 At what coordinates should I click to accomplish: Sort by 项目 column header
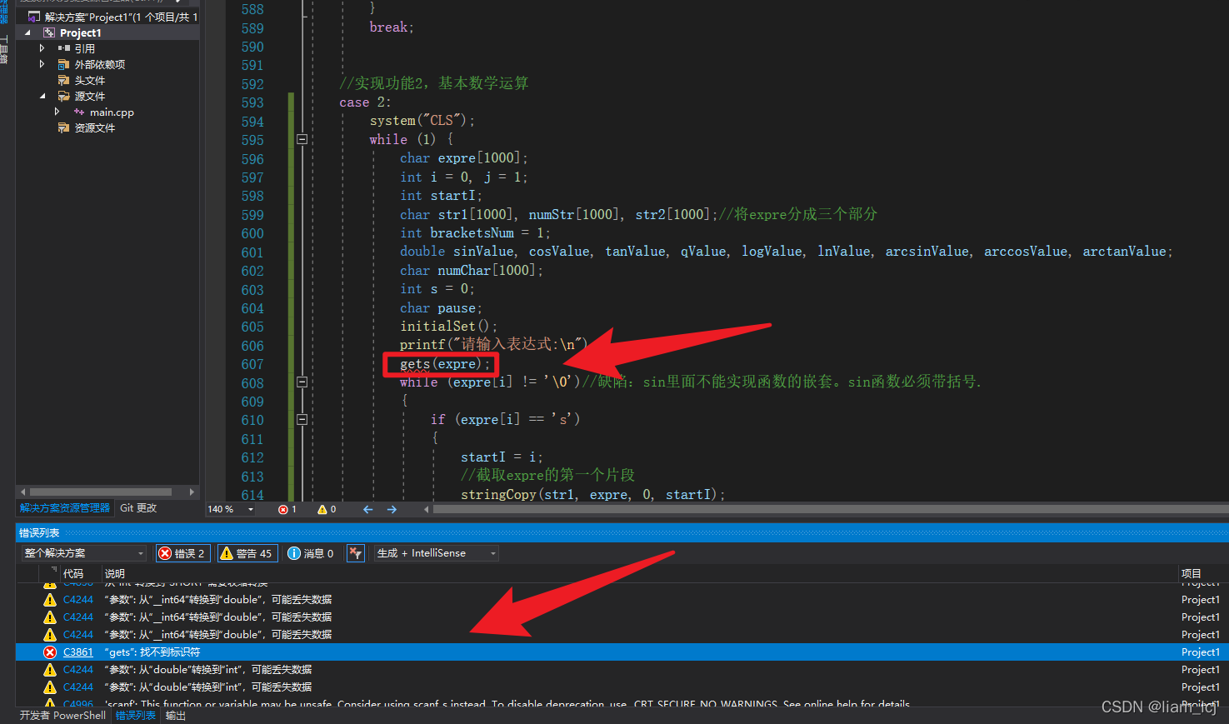pyautogui.click(x=1192, y=573)
